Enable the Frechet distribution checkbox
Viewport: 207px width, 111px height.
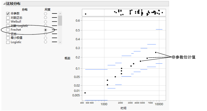pos(8,30)
